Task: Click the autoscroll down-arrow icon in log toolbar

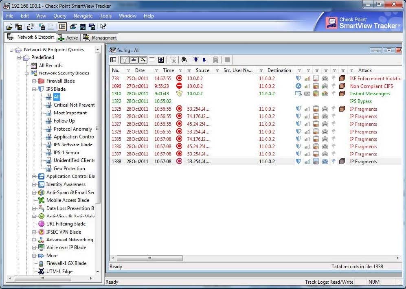Action: point(161,60)
